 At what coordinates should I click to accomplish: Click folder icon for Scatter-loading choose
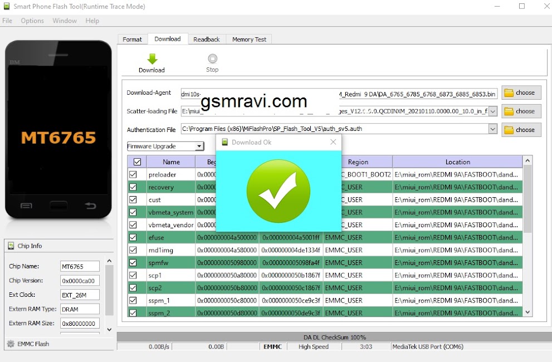tap(509, 111)
